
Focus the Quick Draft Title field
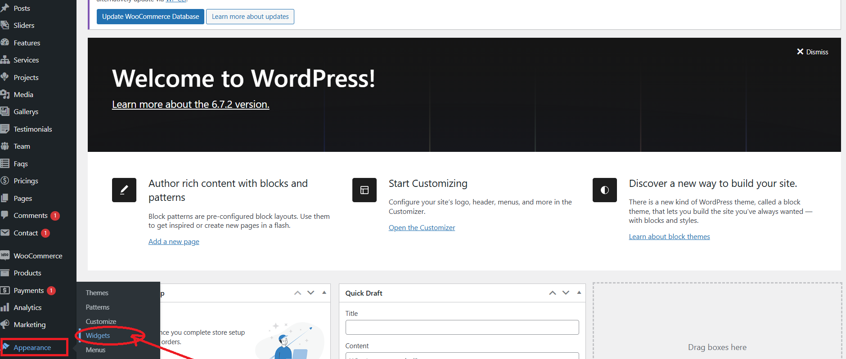[462, 327]
